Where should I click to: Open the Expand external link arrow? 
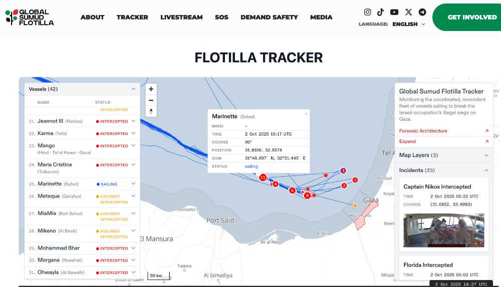486,141
